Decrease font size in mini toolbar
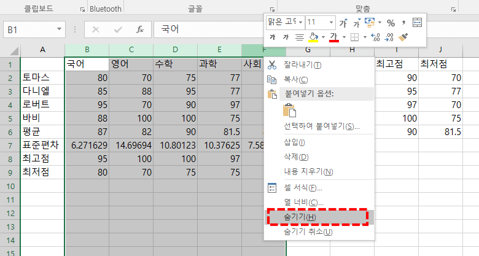 pos(357,23)
